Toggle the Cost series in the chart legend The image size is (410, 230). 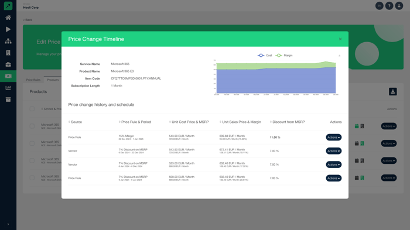coord(265,56)
